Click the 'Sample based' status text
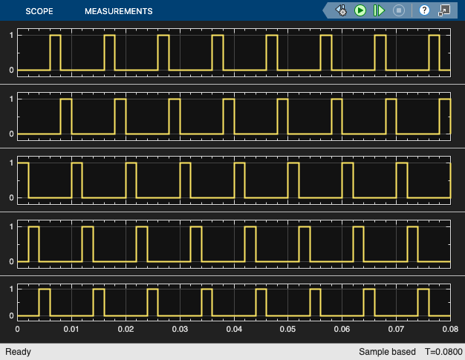This screenshot has height=360, width=465. coord(387,352)
